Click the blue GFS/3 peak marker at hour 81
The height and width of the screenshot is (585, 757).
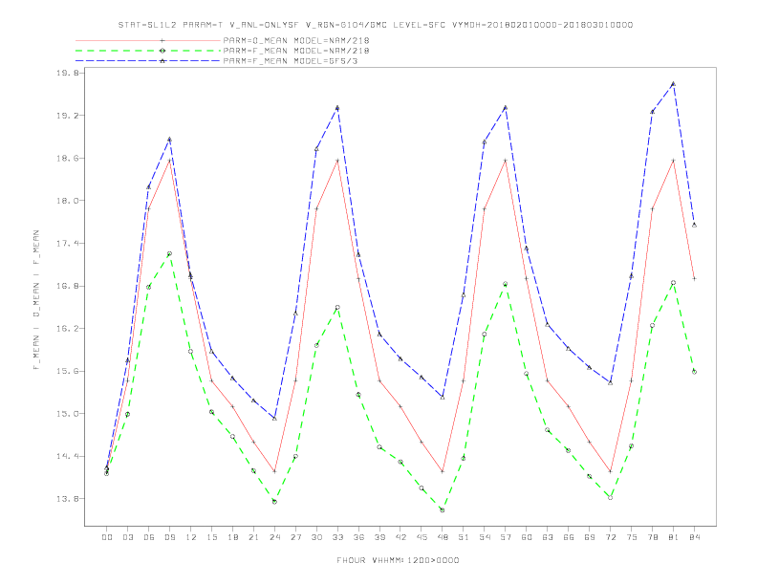click(674, 84)
